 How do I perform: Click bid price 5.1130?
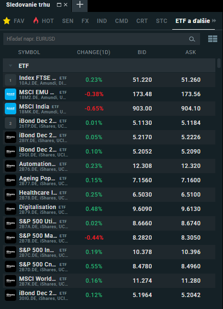pyautogui.click(x=142, y=123)
